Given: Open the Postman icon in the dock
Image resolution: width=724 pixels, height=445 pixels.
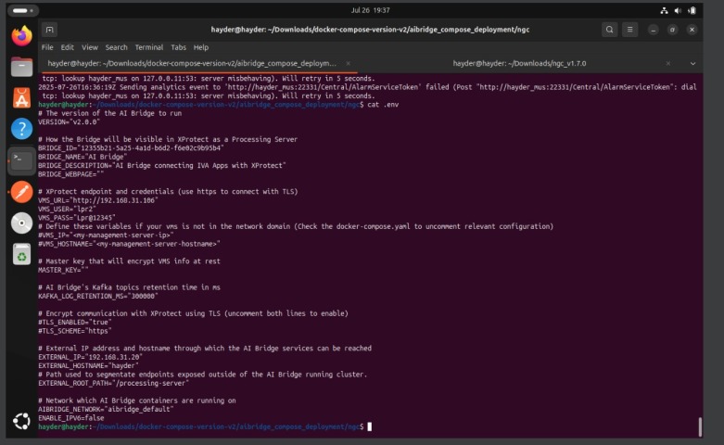Looking at the screenshot, I should (20, 192).
